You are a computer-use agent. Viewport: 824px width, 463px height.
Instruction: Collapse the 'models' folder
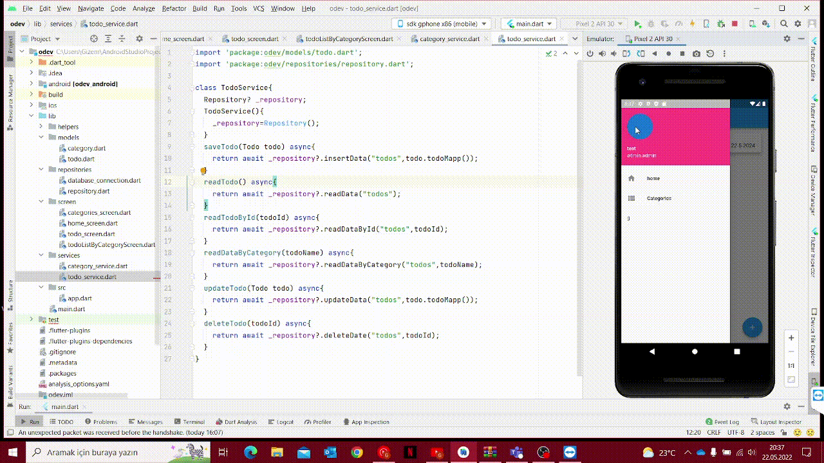coord(42,137)
